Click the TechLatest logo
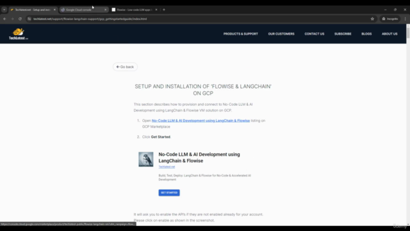Viewport: 410px width, 231px height. [x=19, y=34]
